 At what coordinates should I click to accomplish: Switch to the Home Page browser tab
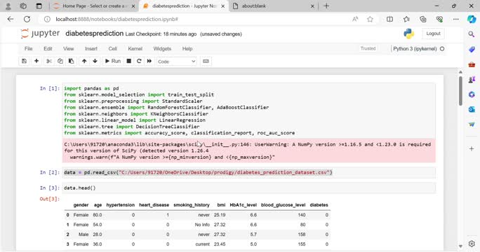tap(93, 6)
